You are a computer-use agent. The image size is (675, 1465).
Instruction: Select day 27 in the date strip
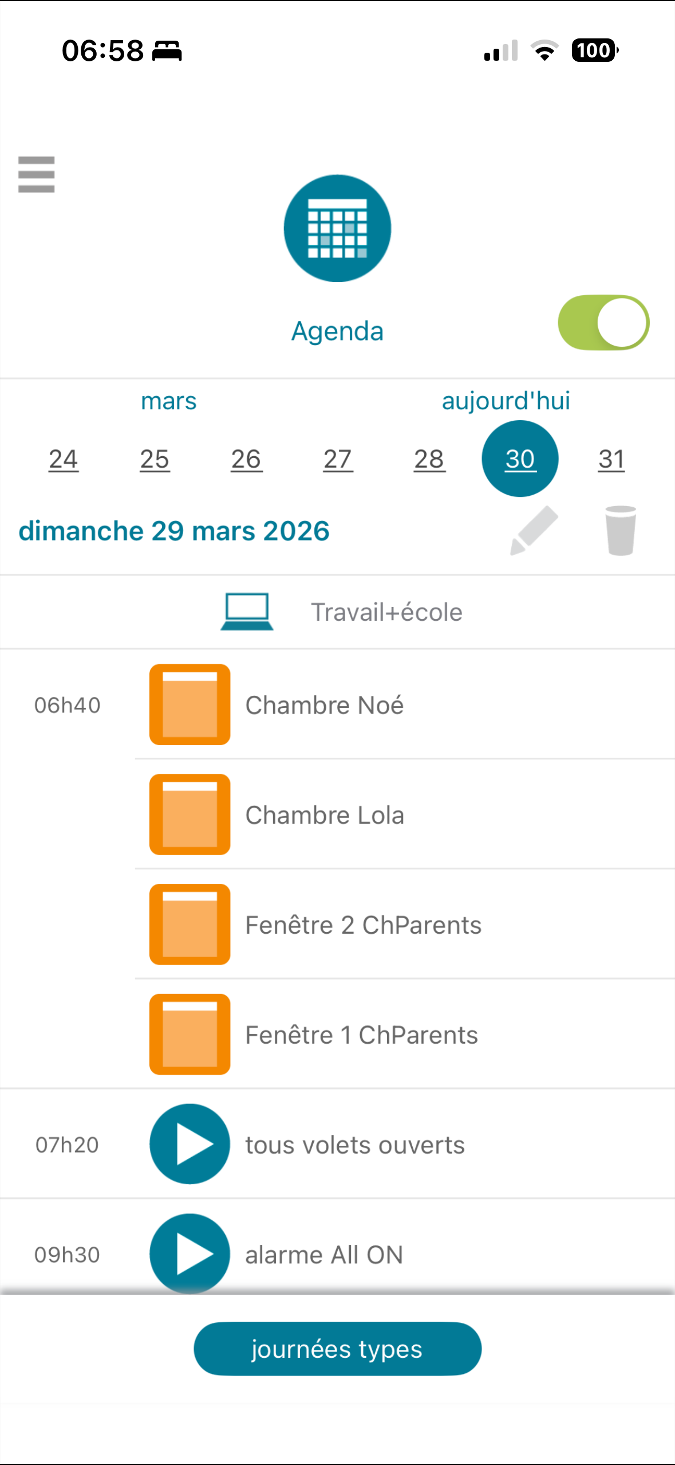[x=338, y=459]
